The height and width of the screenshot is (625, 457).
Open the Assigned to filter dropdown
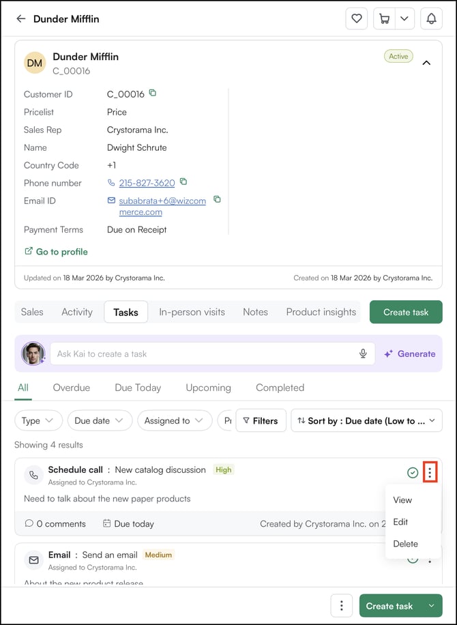click(175, 420)
